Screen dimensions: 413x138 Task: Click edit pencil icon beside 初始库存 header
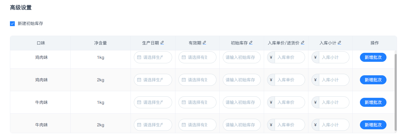pos(251,43)
